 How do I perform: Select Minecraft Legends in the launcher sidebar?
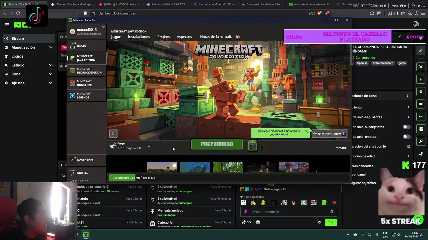pyautogui.click(x=87, y=96)
